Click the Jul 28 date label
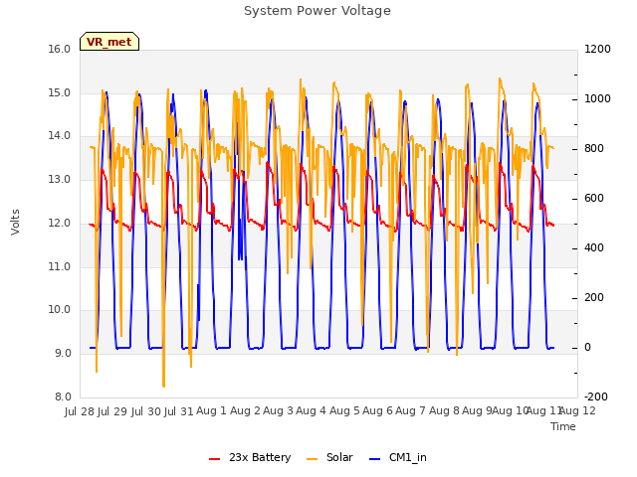 (80, 411)
